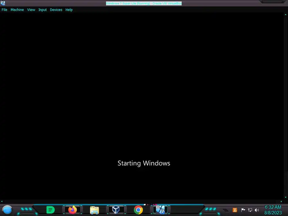Click the VirtualBox window title text
288x216 pixels.
click(144, 3)
